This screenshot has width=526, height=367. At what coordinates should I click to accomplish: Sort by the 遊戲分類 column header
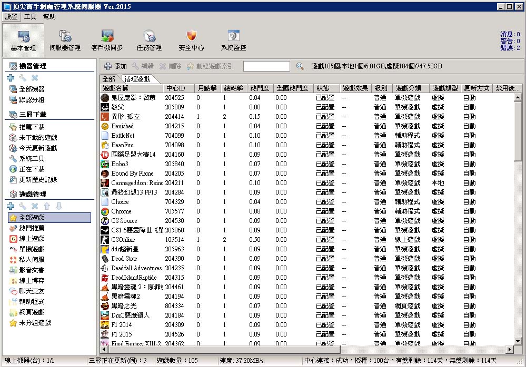411,88
